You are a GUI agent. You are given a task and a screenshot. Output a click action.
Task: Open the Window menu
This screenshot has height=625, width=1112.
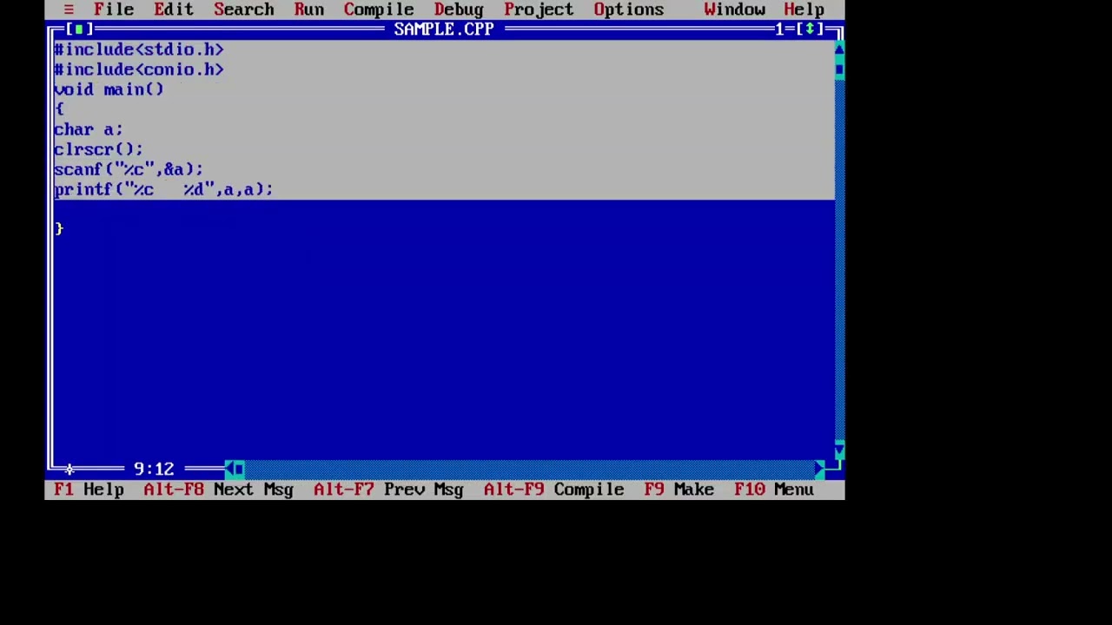pyautogui.click(x=735, y=10)
